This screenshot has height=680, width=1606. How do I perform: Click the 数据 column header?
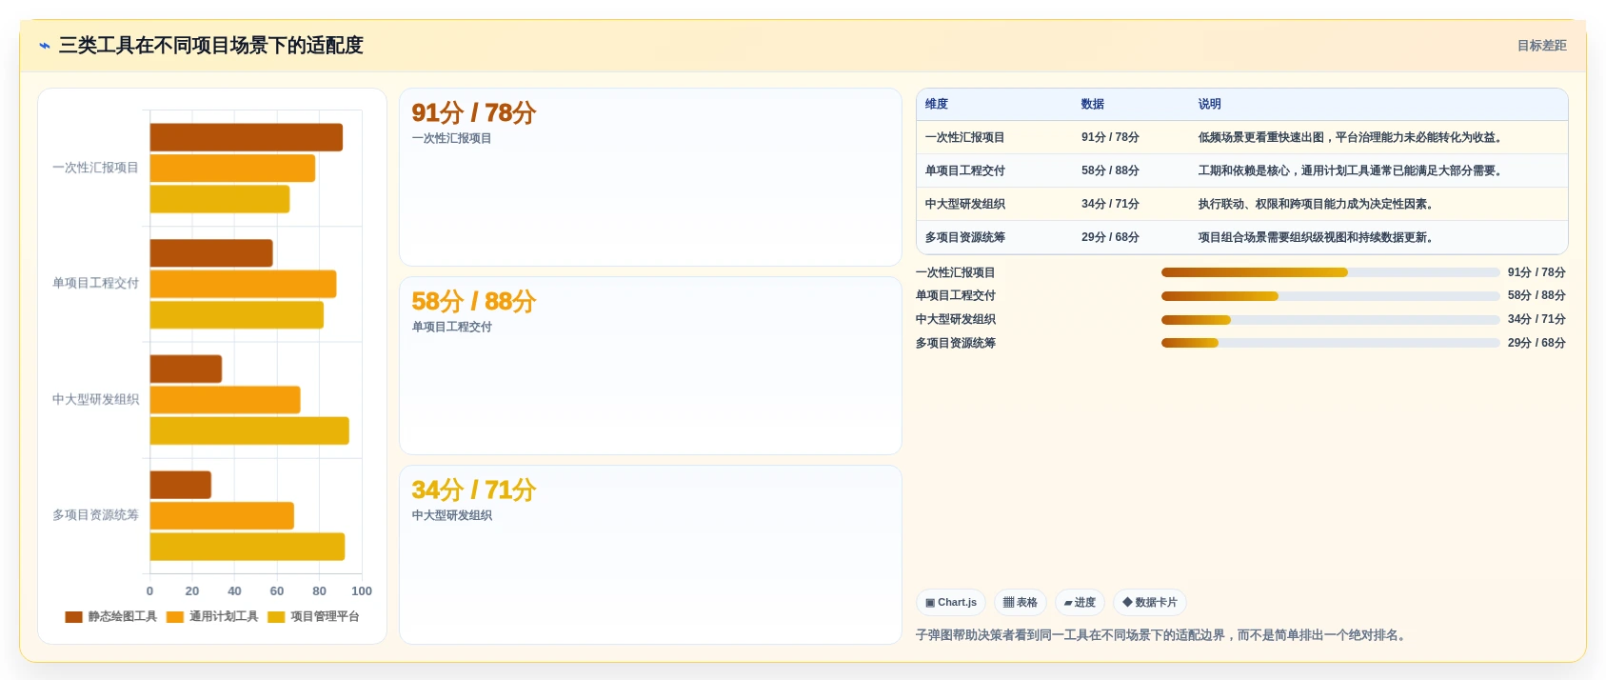(x=1093, y=105)
